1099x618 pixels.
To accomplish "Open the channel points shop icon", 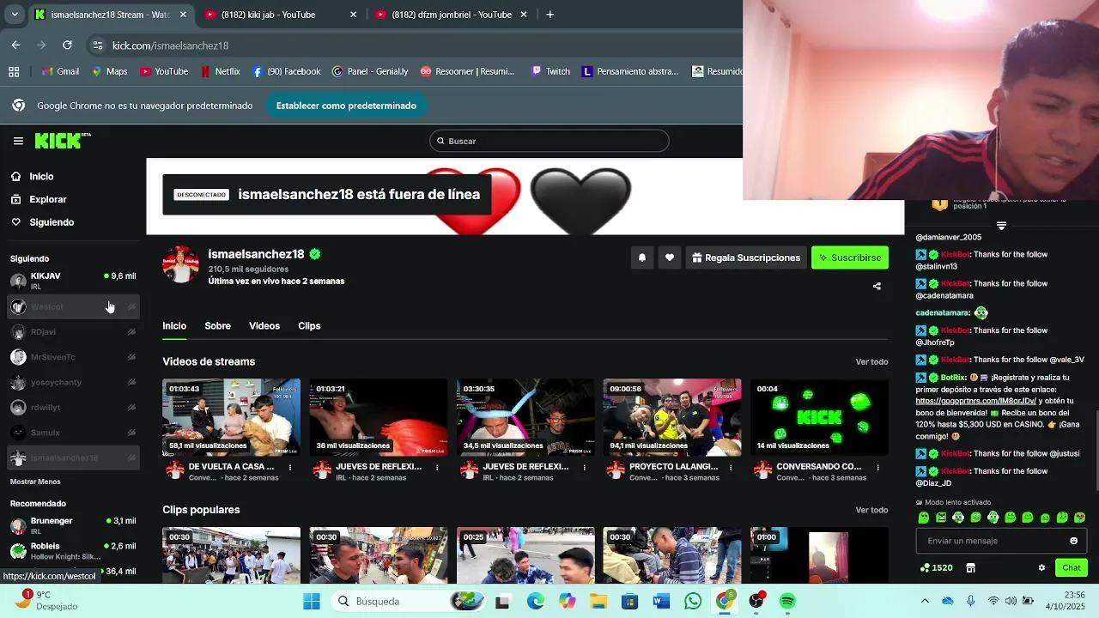I will pos(970,567).
